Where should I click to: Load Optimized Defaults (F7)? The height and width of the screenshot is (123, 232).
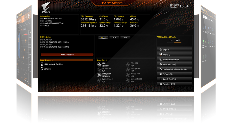pyautogui.click(x=175, y=69)
